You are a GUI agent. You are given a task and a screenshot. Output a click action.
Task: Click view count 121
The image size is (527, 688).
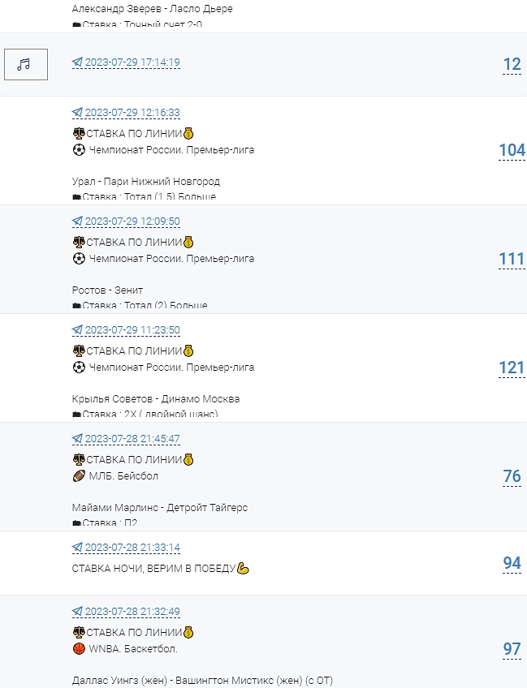click(512, 368)
